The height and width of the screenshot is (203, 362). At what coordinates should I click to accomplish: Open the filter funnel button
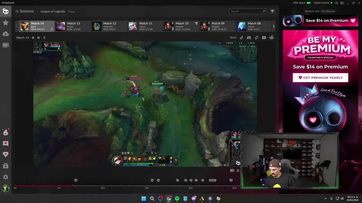[x=272, y=11]
